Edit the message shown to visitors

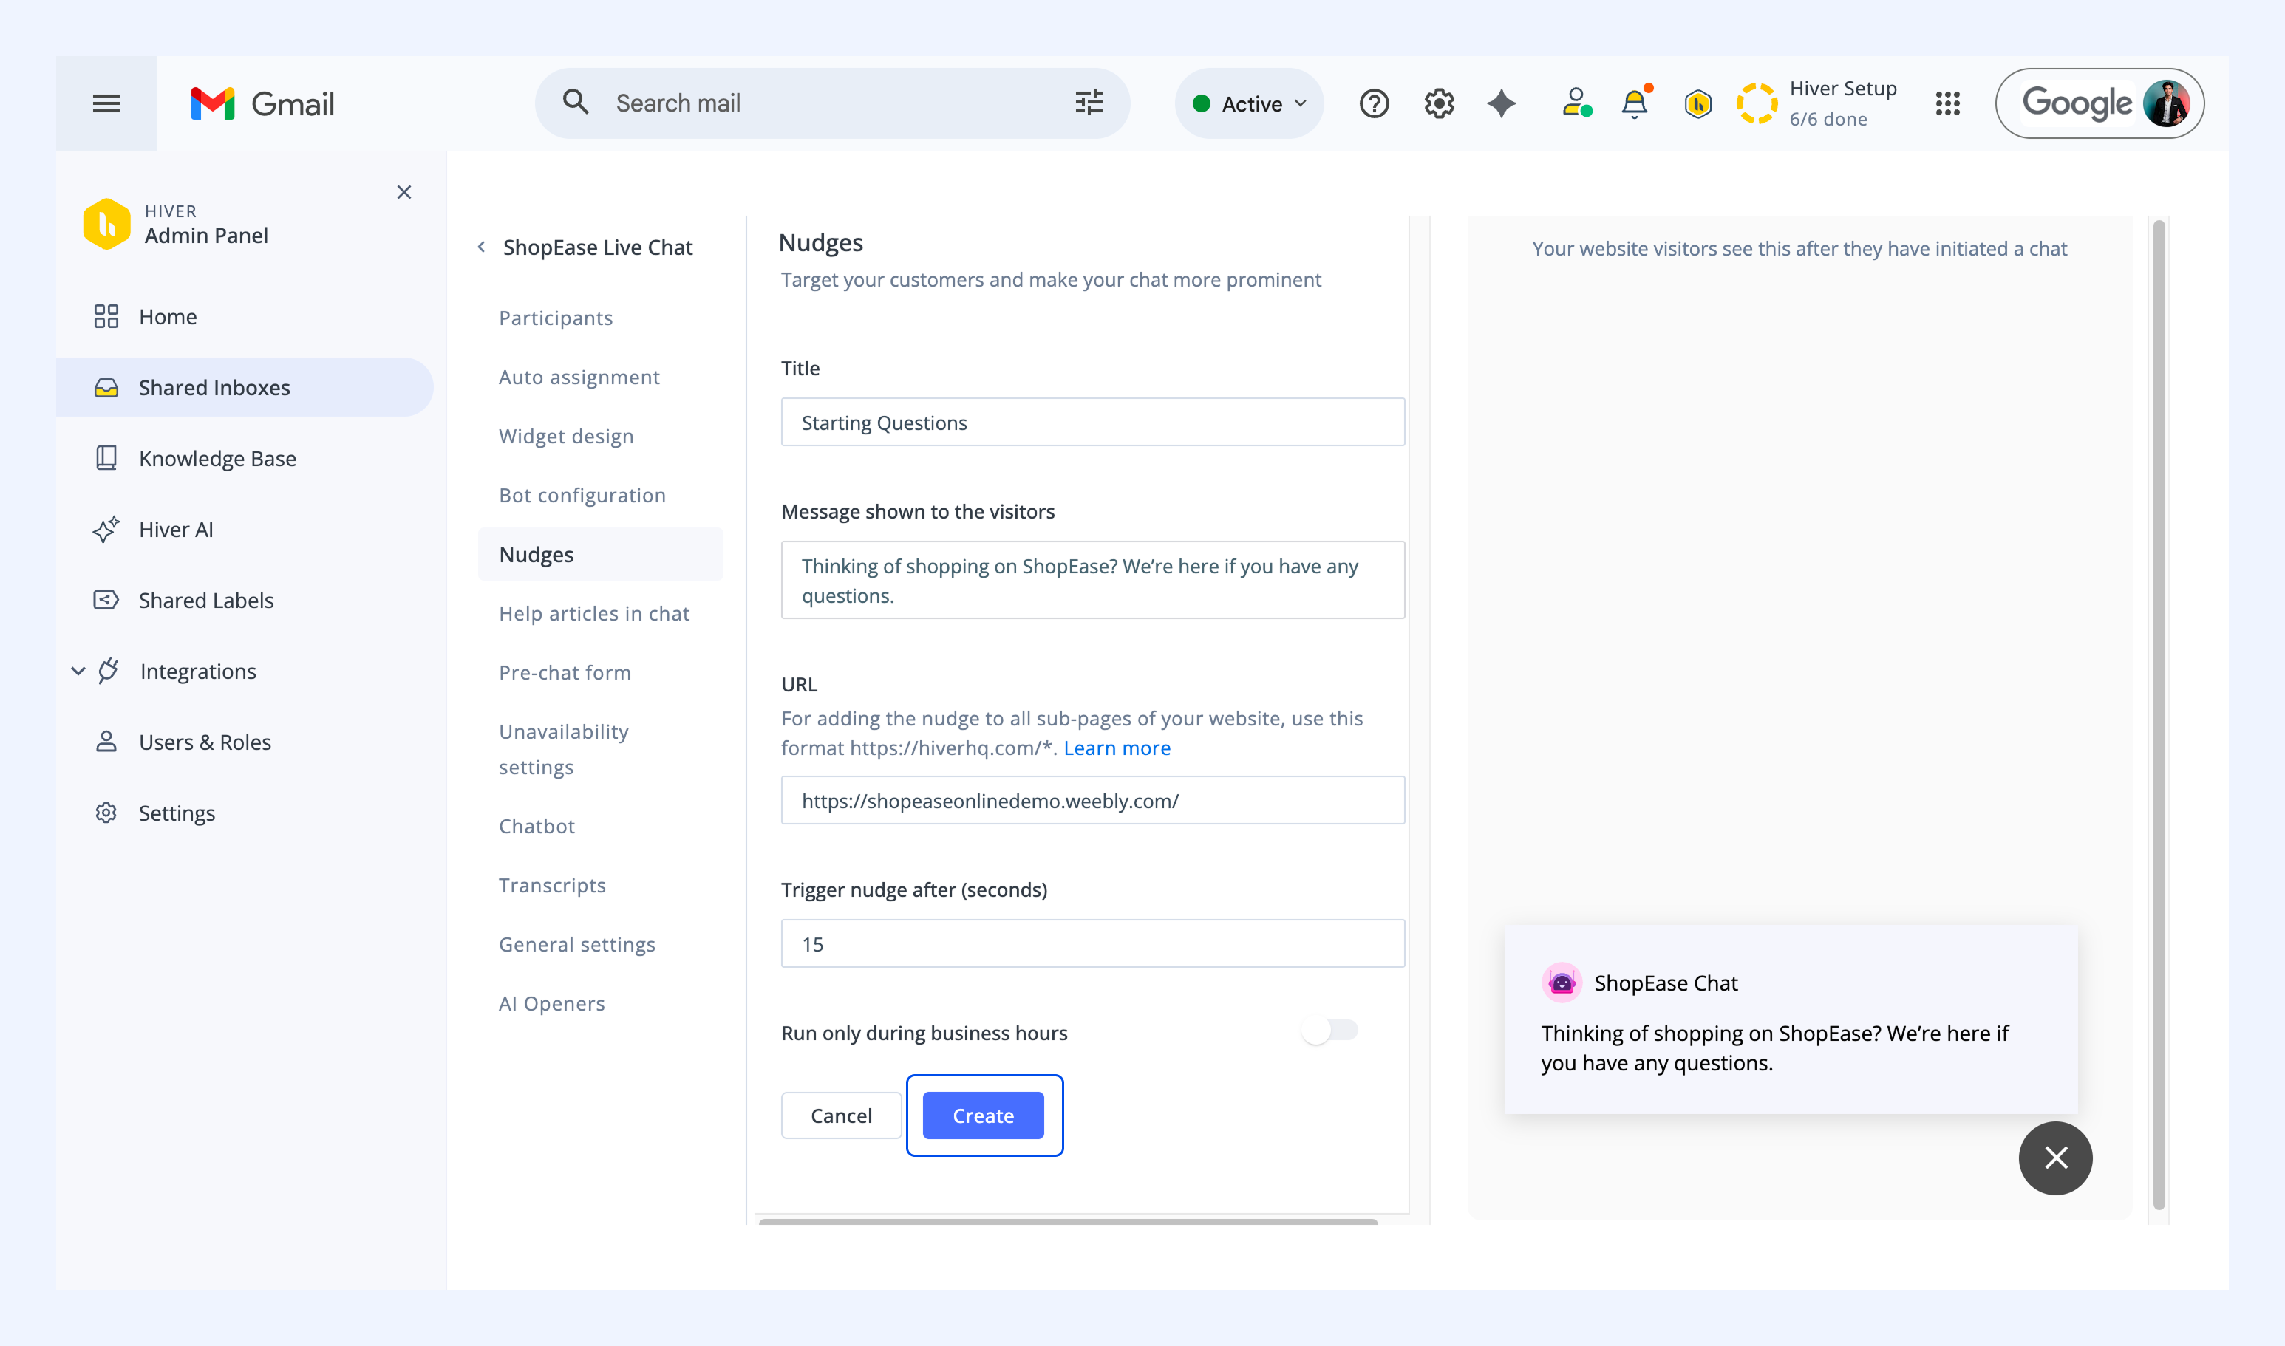[x=1092, y=581]
